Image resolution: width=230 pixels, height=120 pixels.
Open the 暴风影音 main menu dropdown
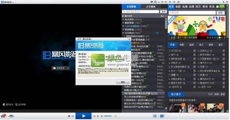pyautogui.click(x=7, y=2)
